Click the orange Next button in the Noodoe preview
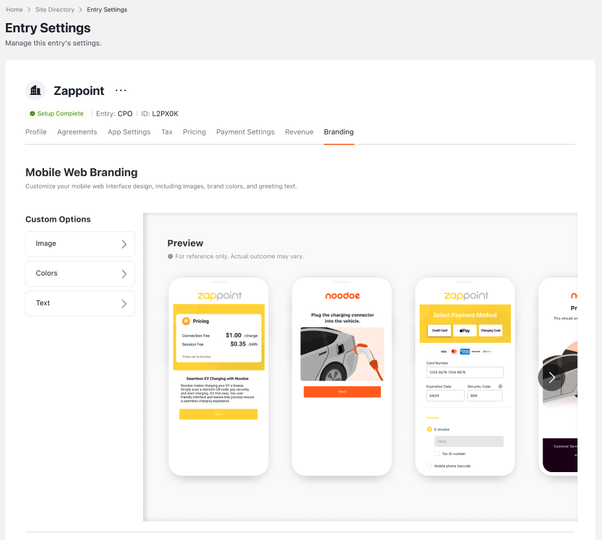Screen dimensions: 602x540 coord(342,392)
